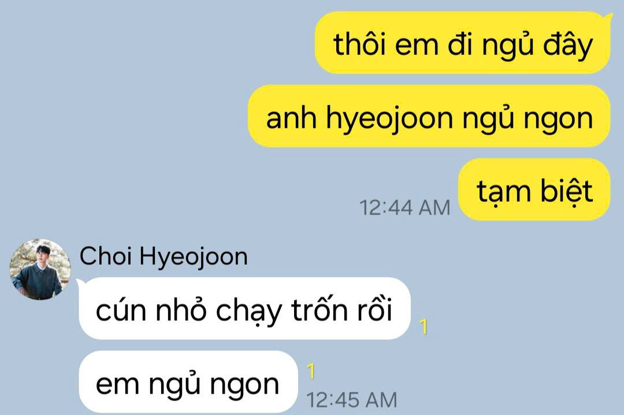624x415 pixels.
Task: Tap the "tạm biệt" yellow message bubble
Action: [x=534, y=190]
